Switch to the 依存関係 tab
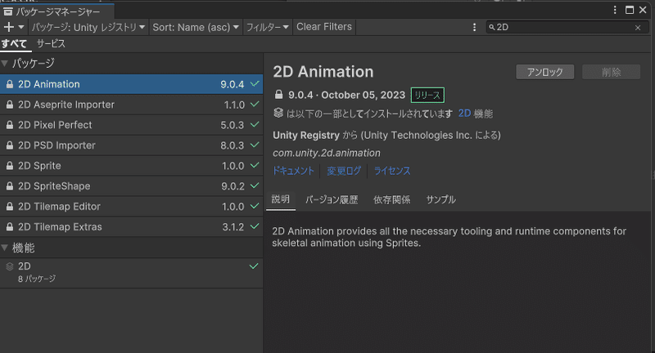Viewport: 655px width, 353px height. tap(392, 199)
